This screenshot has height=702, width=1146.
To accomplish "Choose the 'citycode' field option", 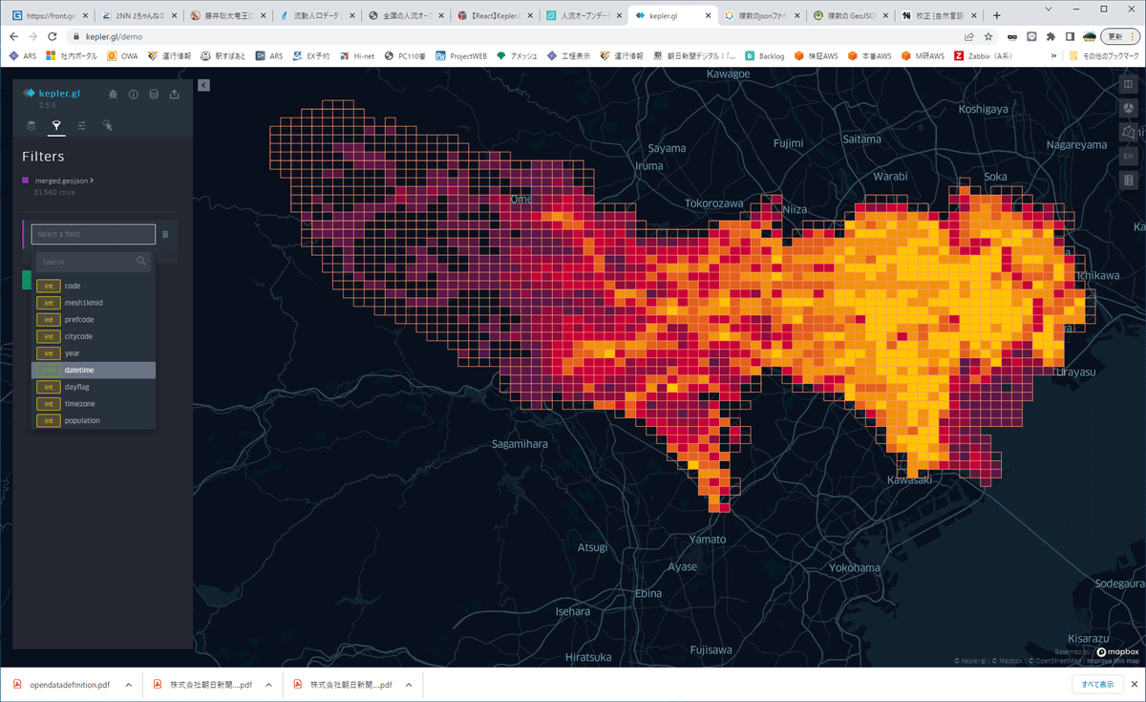I will [x=93, y=336].
